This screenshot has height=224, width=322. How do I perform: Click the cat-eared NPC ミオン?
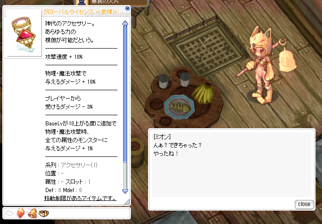265,66
